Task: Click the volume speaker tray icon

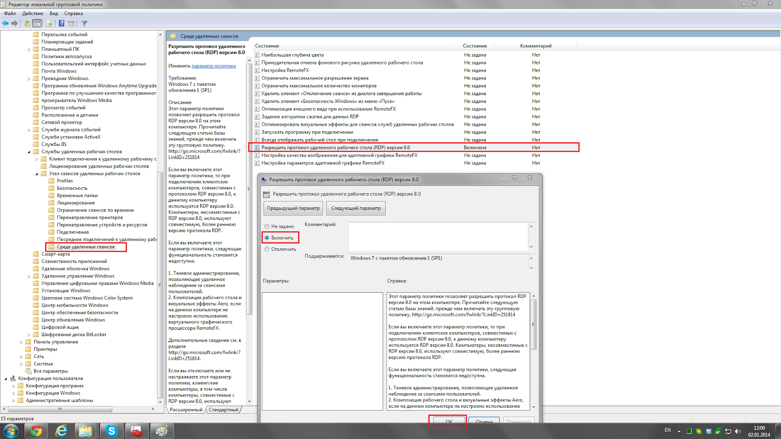Action: (x=738, y=431)
